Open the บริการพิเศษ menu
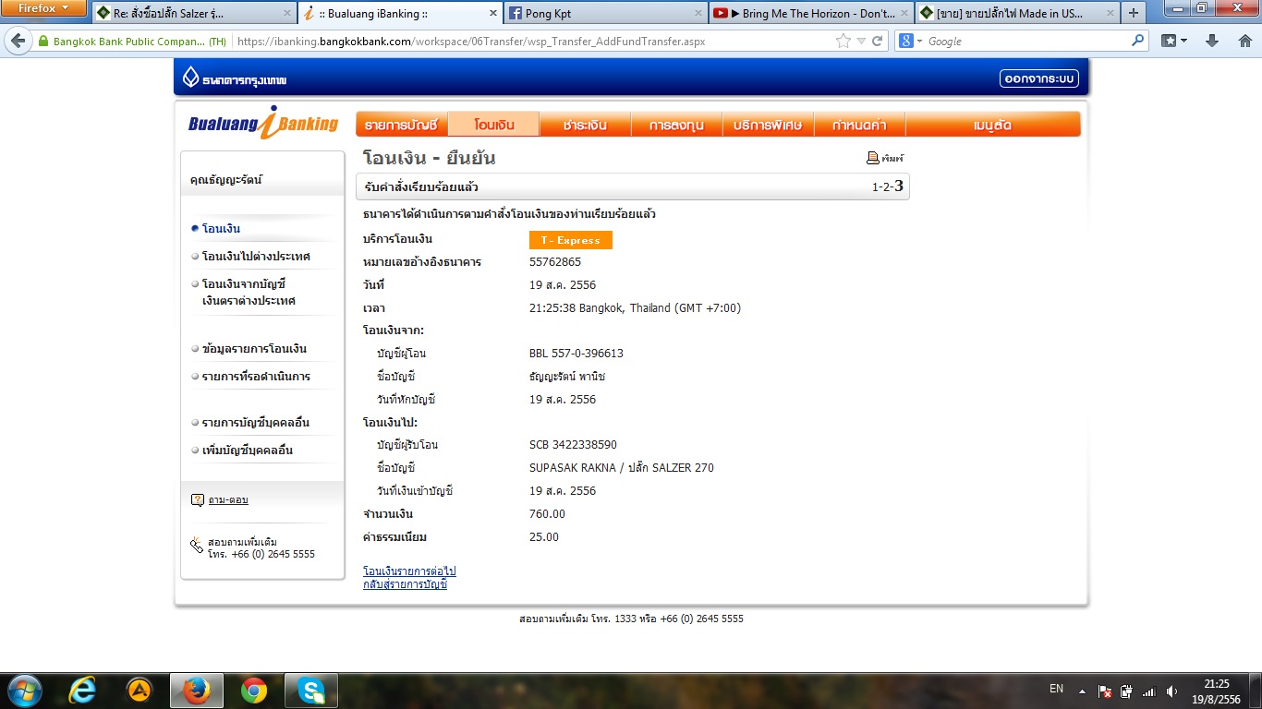1262x709 pixels. (768, 125)
